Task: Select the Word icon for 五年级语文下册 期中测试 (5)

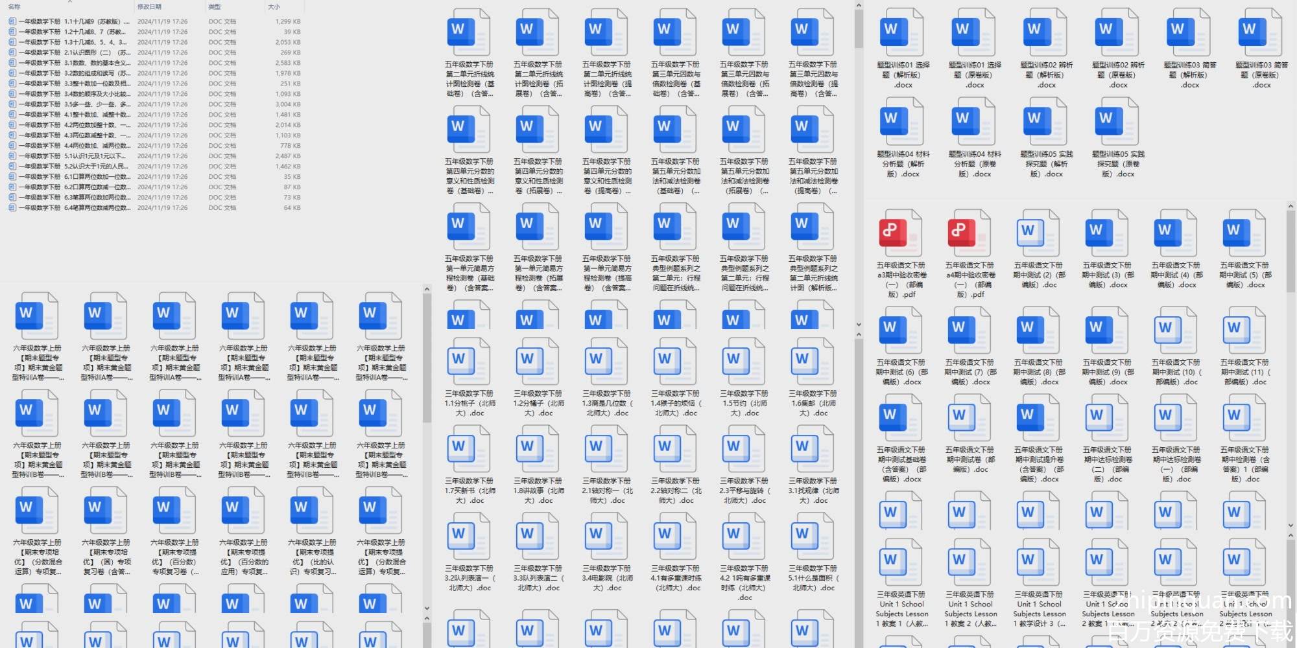Action: coord(1244,233)
